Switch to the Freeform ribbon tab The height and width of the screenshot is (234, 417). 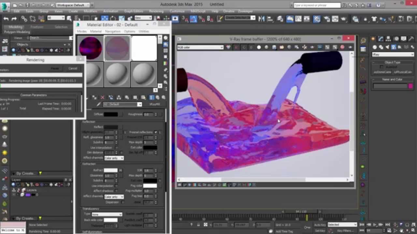[x=37, y=27]
